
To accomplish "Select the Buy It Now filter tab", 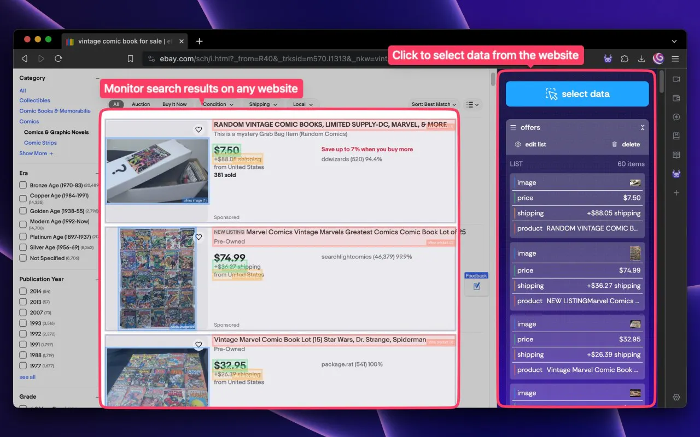I will click(174, 104).
